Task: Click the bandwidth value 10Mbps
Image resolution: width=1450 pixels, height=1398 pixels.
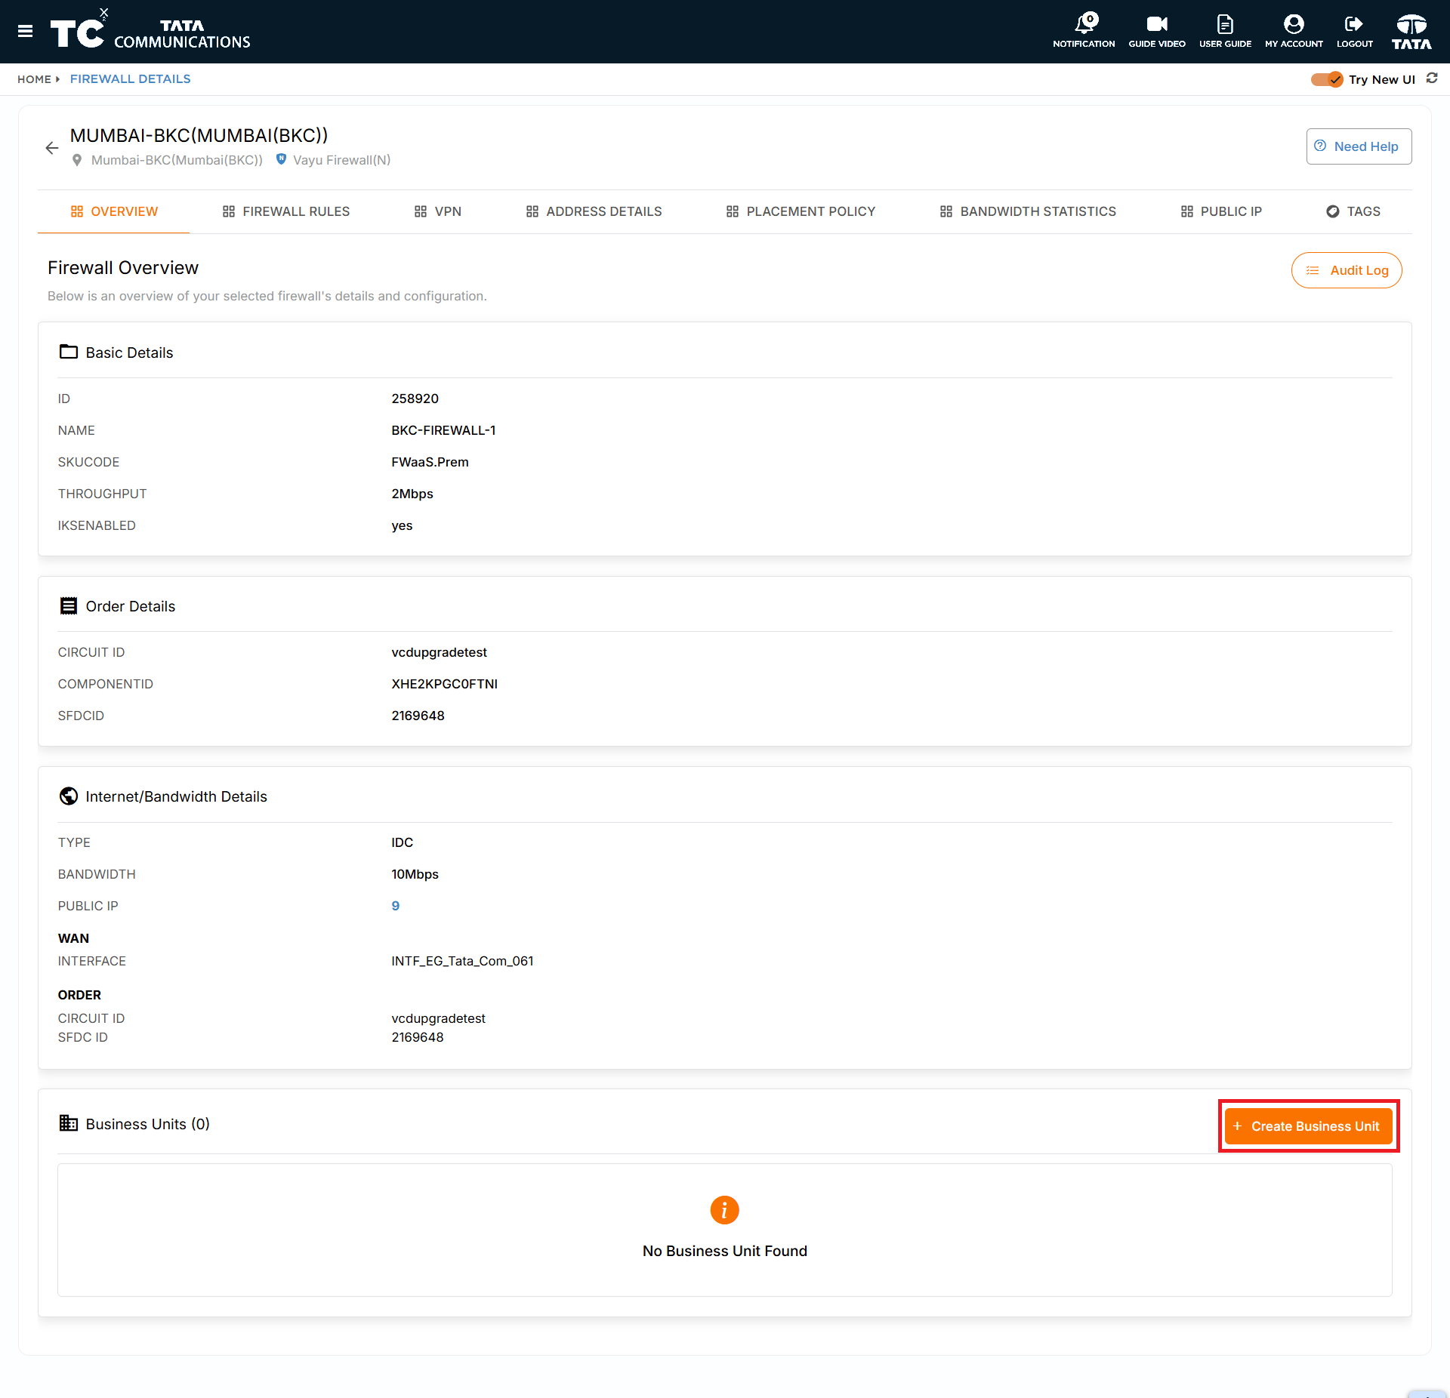Action: point(415,874)
